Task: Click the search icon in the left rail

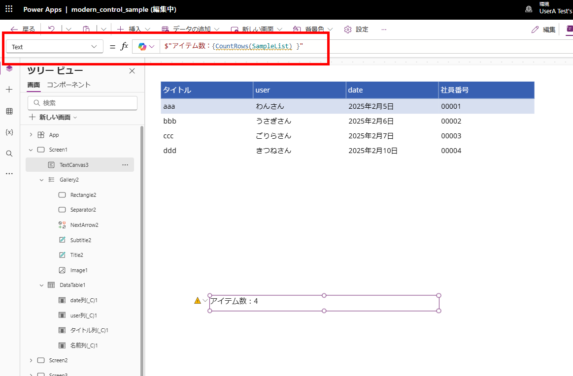Action: pyautogui.click(x=9, y=154)
